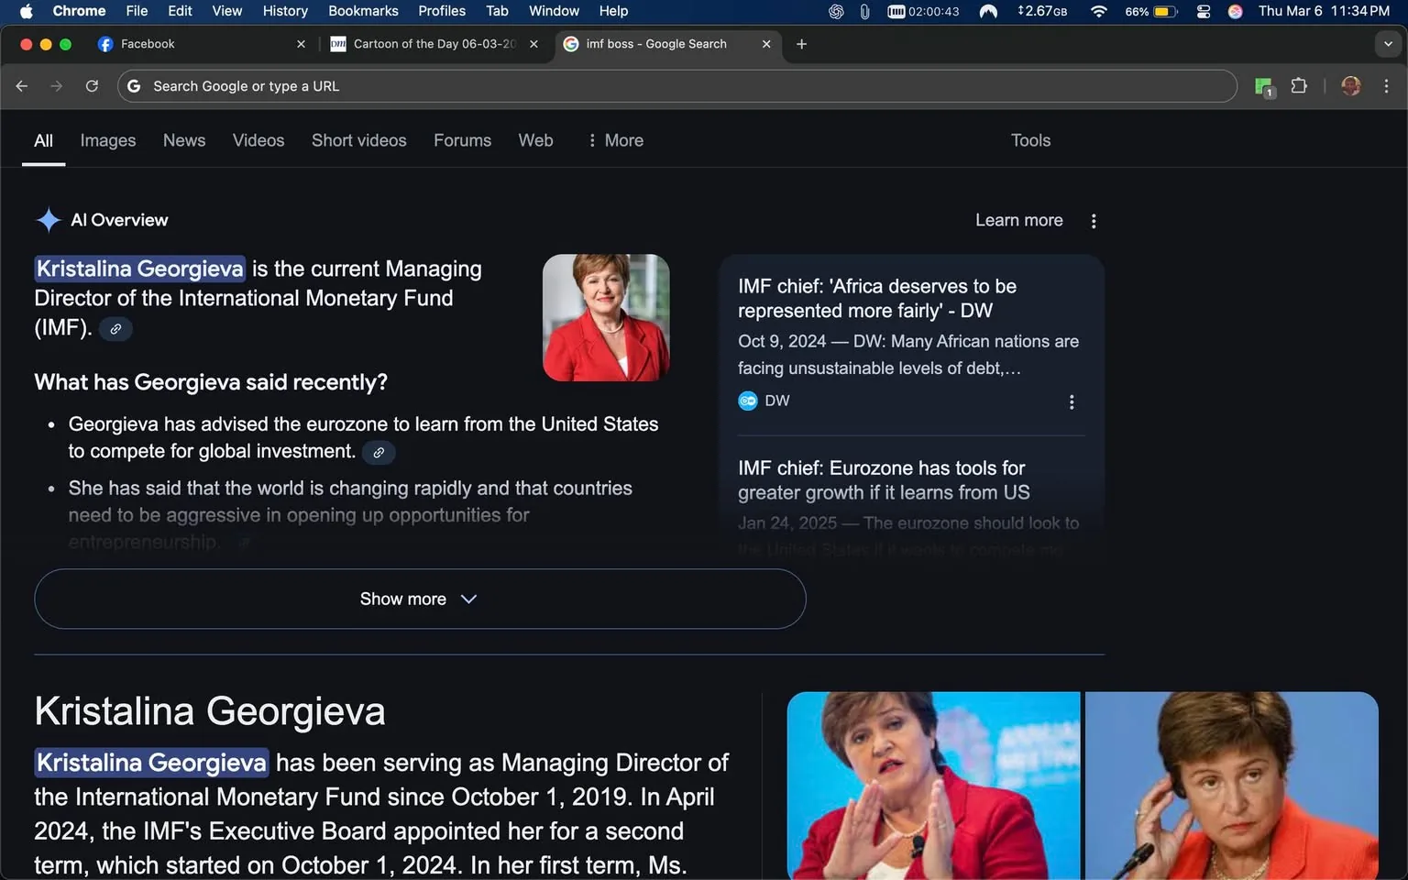This screenshot has height=880, width=1408.
Task: Expand the Show more section
Action: [x=419, y=599]
